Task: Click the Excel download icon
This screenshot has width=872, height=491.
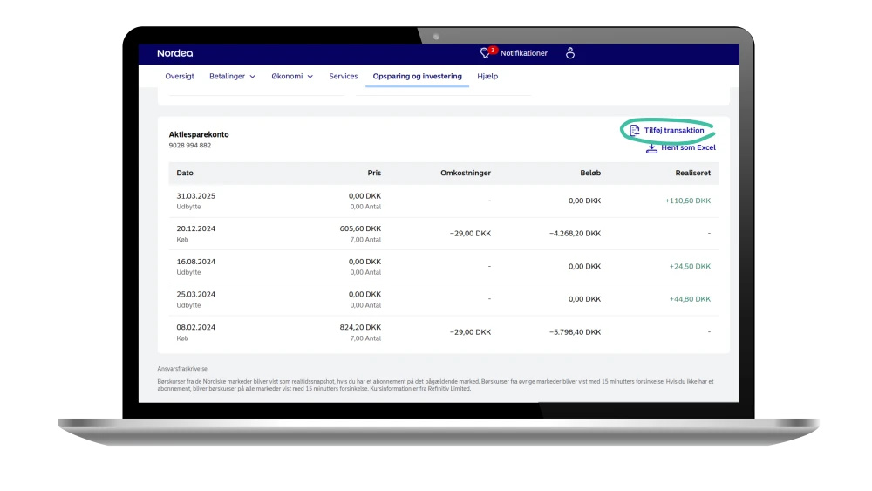Action: pos(651,148)
